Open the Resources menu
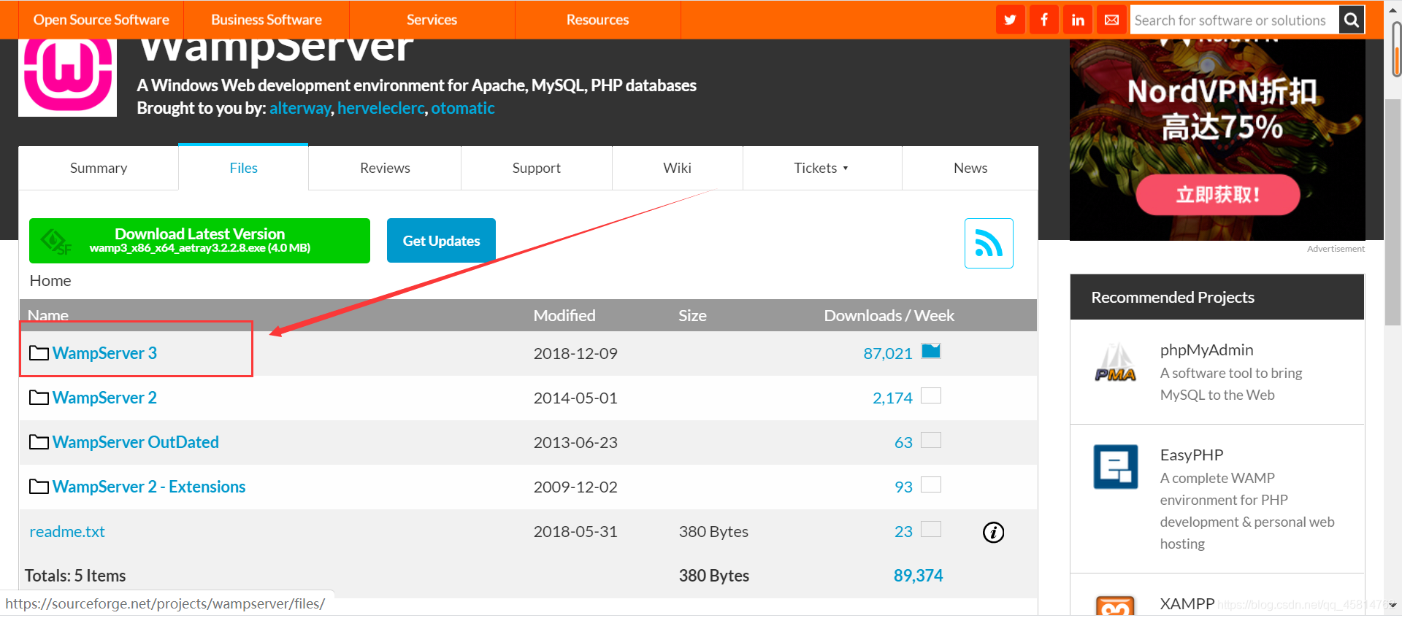The image size is (1402, 618). tap(597, 20)
